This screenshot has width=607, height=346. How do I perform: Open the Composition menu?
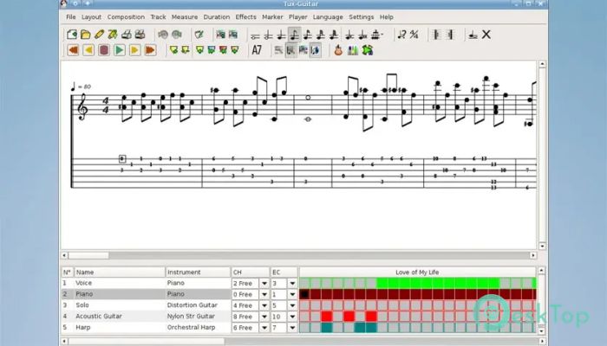[126, 17]
